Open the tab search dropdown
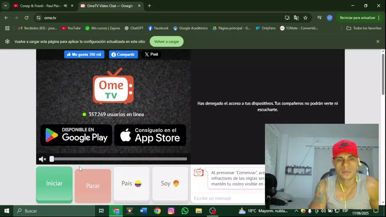The width and height of the screenshot is (386, 217). click(5, 6)
